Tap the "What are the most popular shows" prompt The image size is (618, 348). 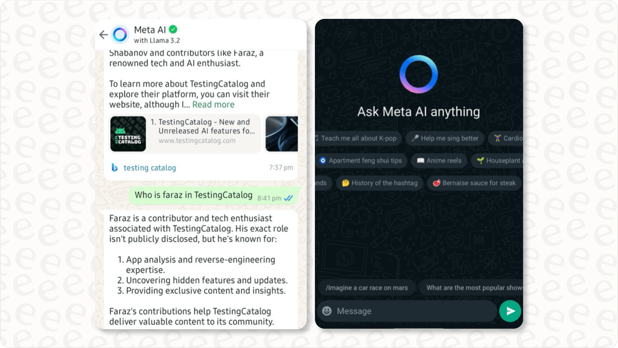click(x=475, y=288)
